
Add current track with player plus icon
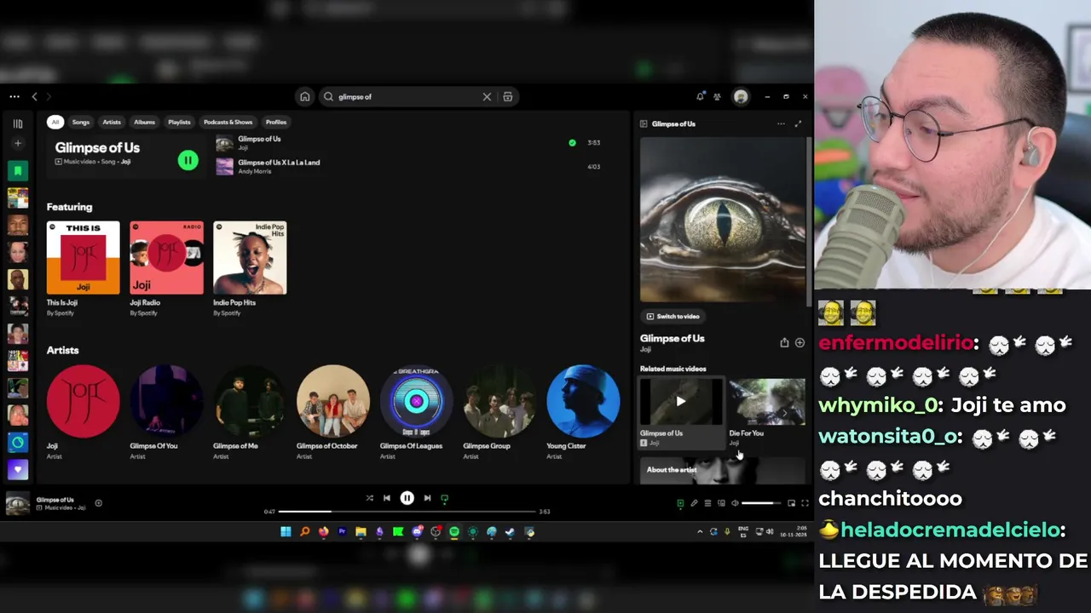coord(98,503)
